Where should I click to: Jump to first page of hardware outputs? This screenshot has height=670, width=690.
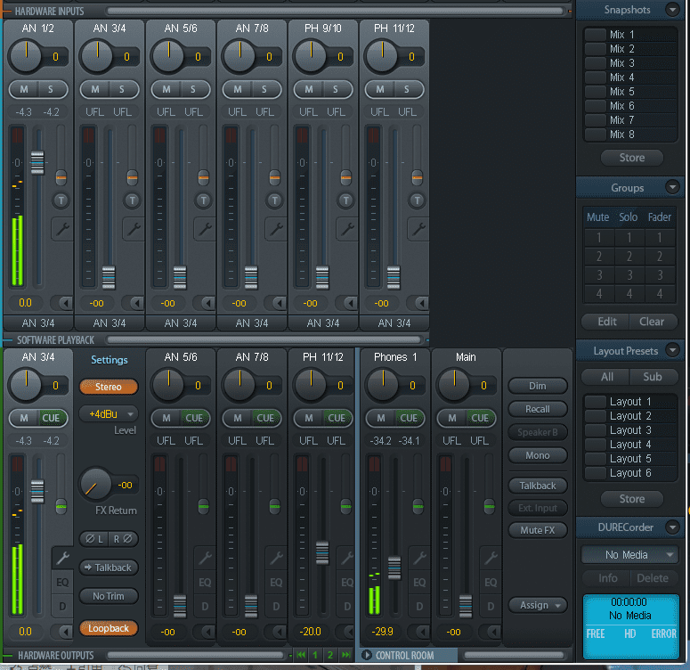coord(301,655)
